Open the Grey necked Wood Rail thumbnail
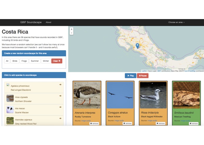The image size is (204, 145). 10,121
